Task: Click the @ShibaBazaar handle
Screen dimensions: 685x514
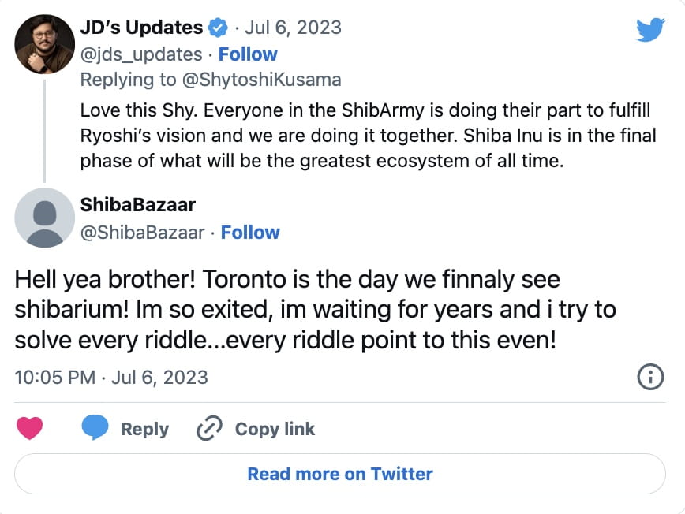Action: pyautogui.click(x=143, y=233)
